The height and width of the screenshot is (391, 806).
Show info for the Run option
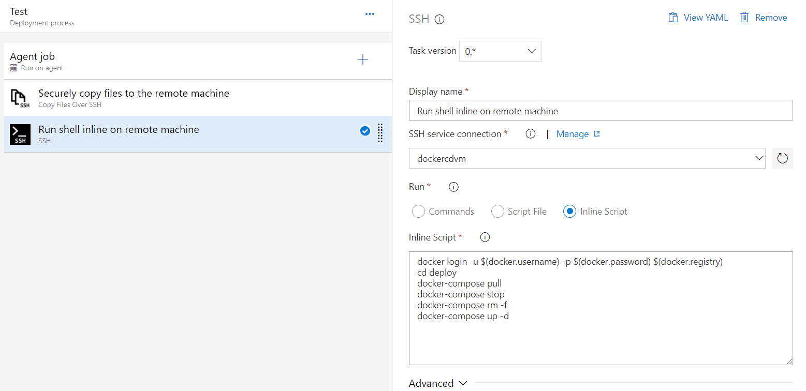(x=453, y=187)
